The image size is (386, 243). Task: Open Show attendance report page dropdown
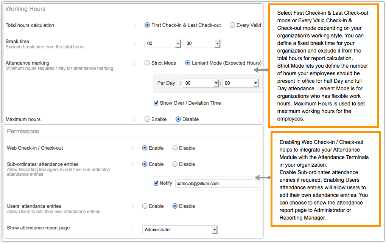coord(180,230)
